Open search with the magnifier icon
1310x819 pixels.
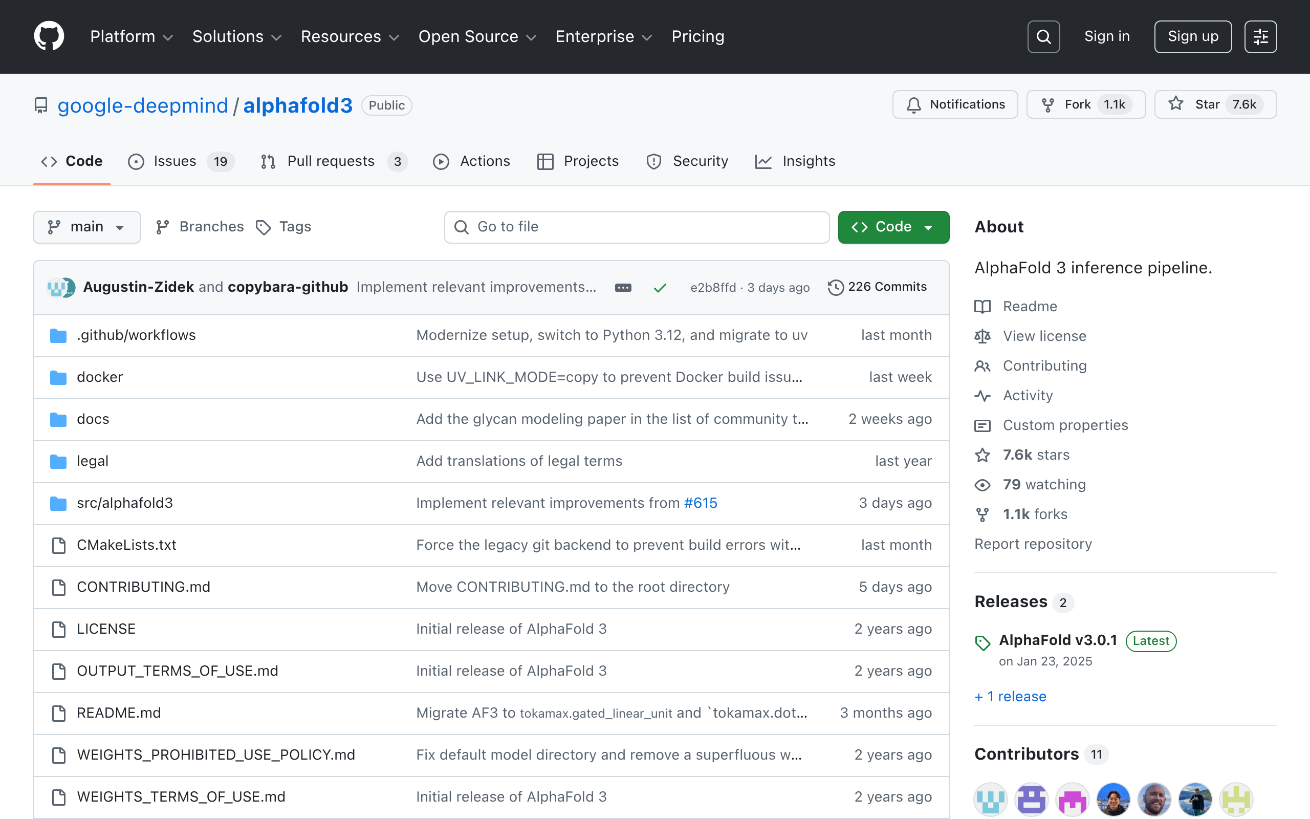tap(1043, 36)
